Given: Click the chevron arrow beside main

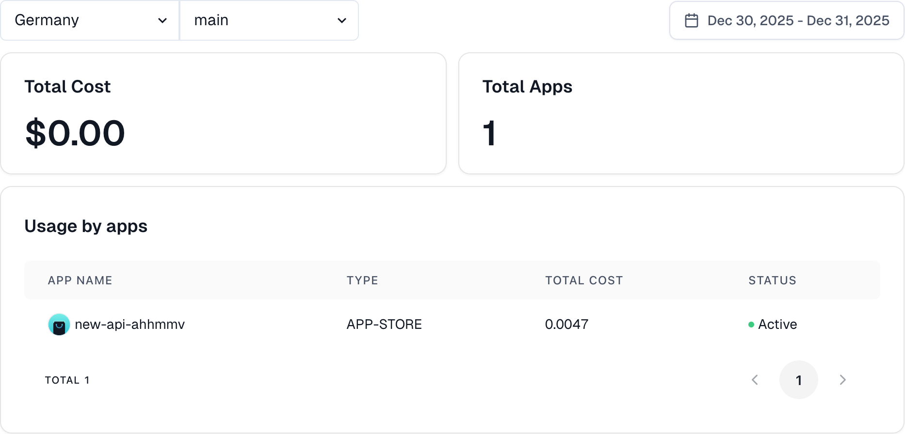Looking at the screenshot, I should [x=342, y=20].
